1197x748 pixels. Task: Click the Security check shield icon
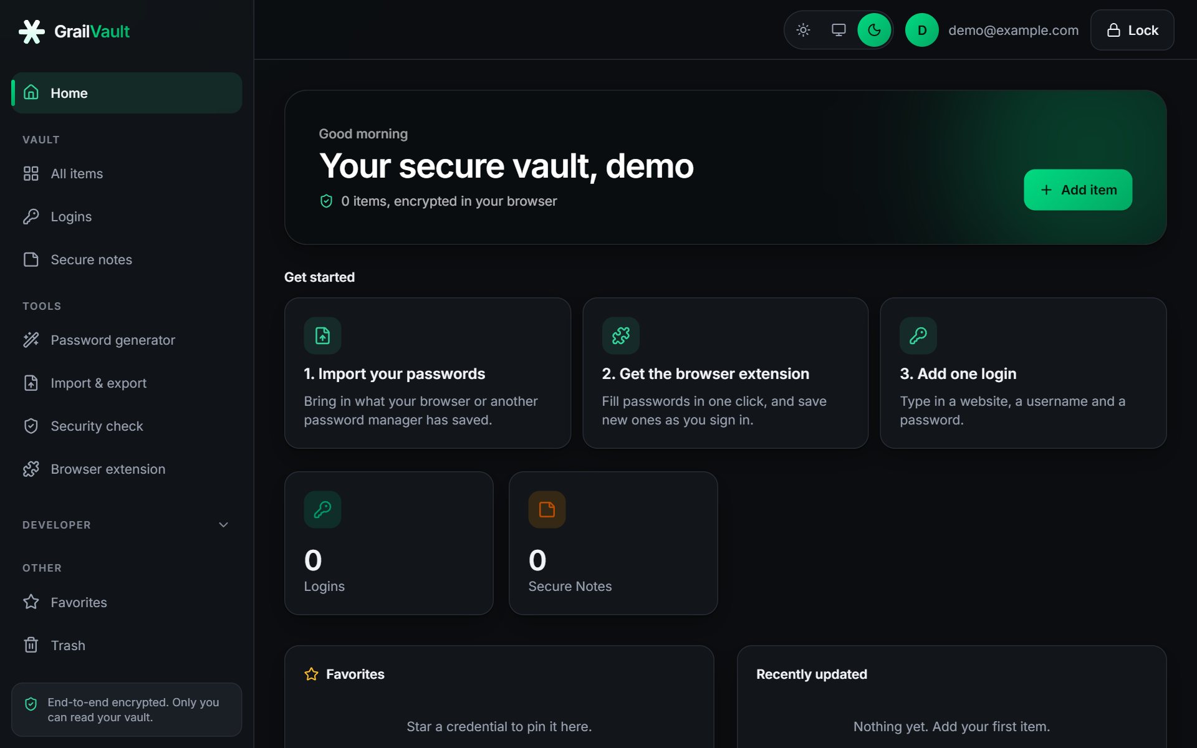(x=31, y=426)
